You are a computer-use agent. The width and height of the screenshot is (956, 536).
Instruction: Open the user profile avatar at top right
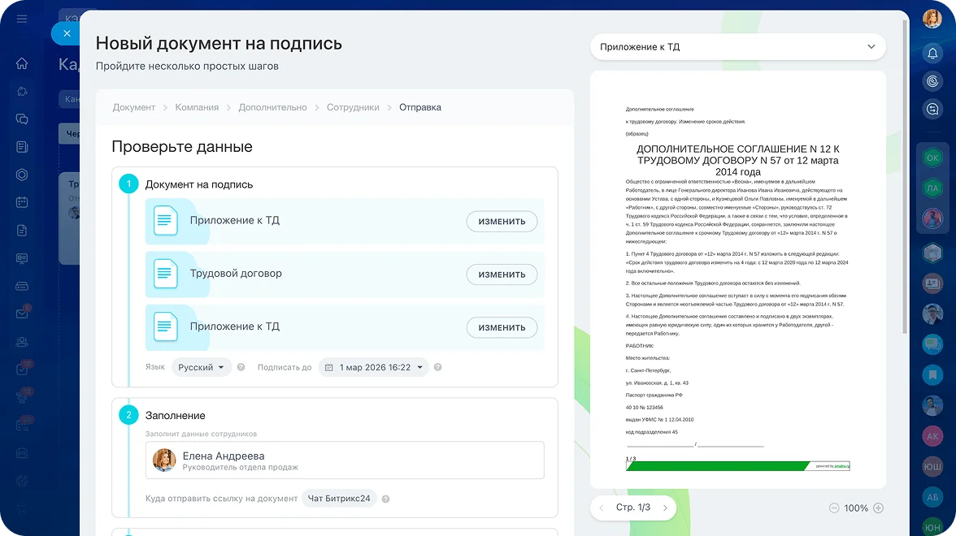932,19
